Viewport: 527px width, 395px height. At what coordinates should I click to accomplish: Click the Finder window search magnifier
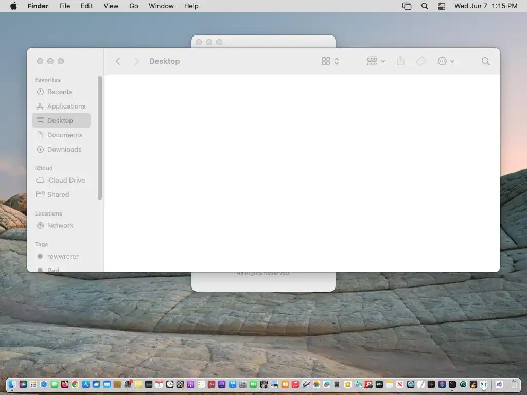click(486, 61)
